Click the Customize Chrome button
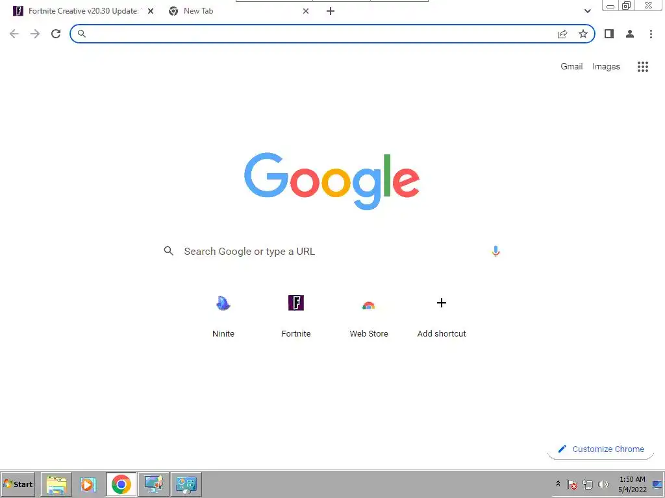The height and width of the screenshot is (498, 665). (601, 449)
